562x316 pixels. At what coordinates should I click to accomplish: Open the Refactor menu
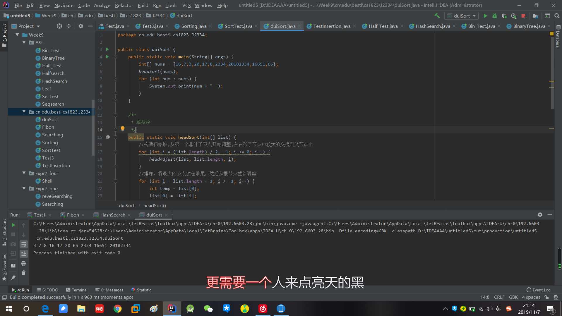[x=124, y=5]
